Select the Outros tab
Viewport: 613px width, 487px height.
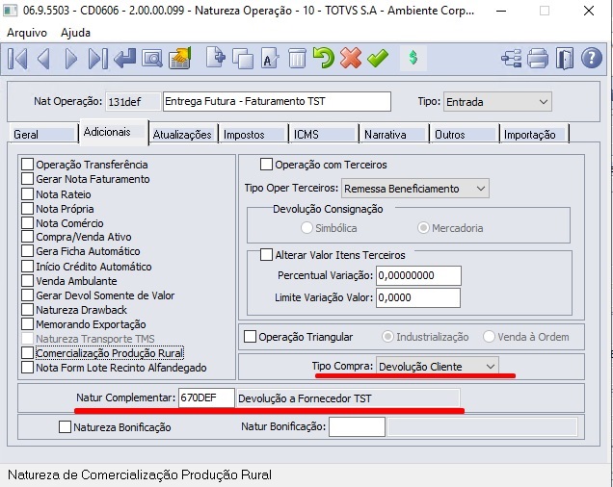tap(464, 135)
